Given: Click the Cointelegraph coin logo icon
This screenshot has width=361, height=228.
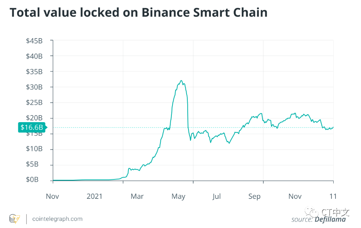Looking at the screenshot, I should tap(15, 219).
